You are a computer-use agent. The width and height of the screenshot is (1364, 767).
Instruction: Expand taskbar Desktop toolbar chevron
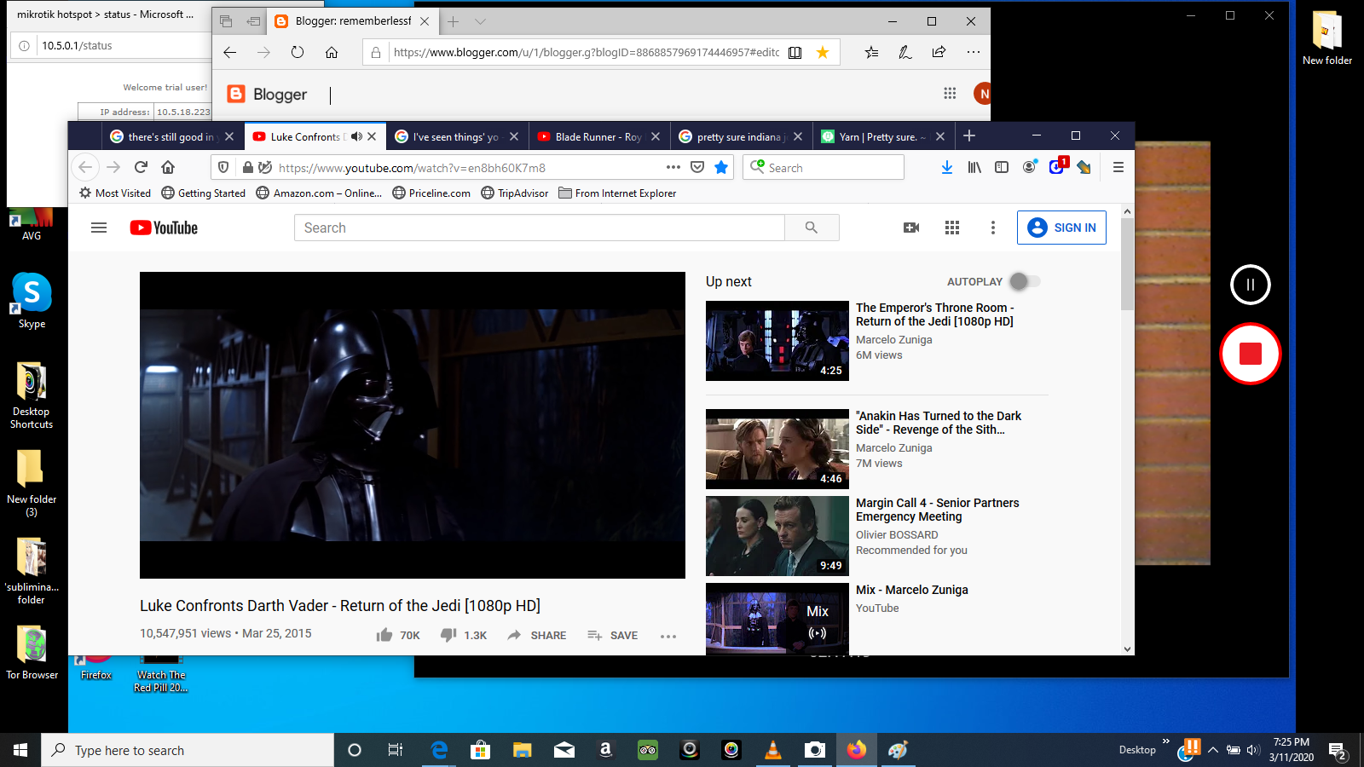[x=1165, y=741]
